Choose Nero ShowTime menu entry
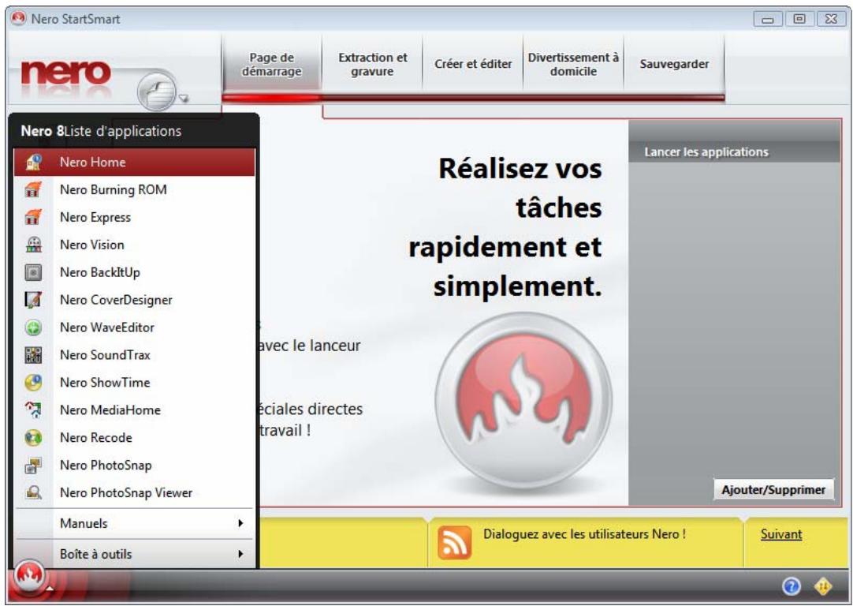 (x=134, y=382)
